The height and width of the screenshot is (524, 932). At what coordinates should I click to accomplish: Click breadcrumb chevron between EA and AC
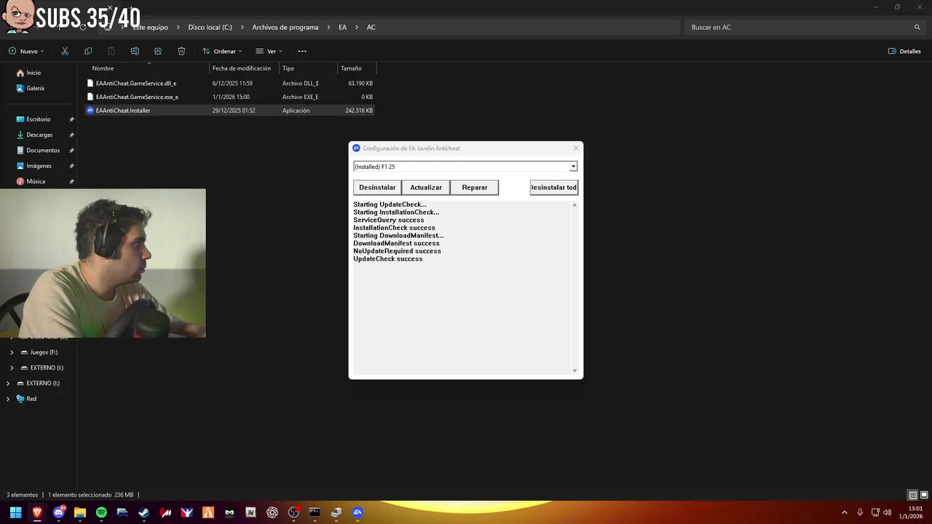click(357, 27)
